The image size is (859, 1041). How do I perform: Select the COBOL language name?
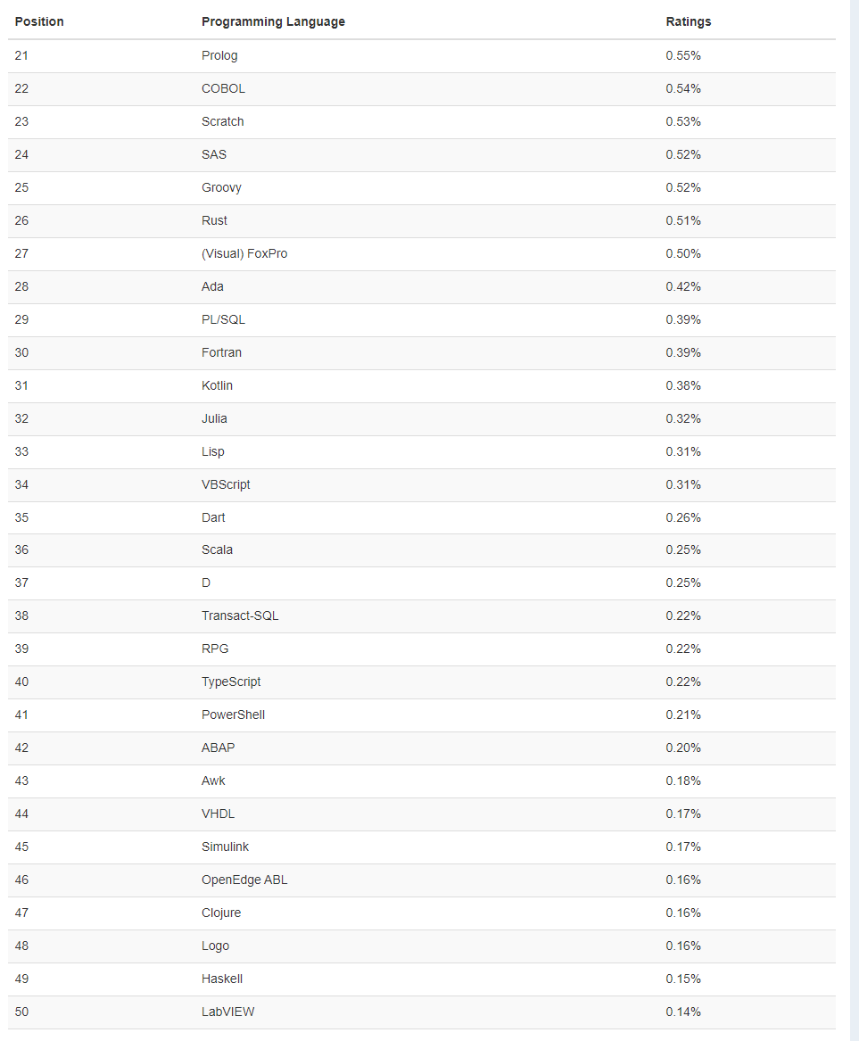click(x=223, y=88)
